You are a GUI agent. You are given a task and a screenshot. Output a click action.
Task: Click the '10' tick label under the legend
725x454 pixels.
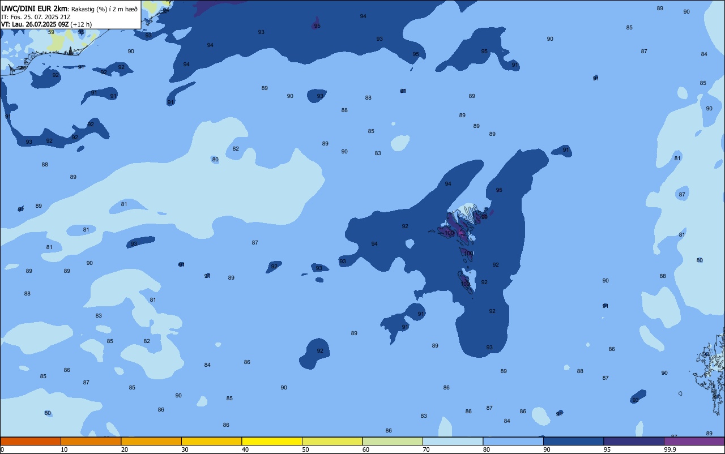64,449
